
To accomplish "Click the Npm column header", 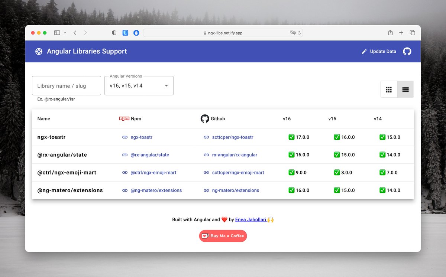I will point(130,119).
